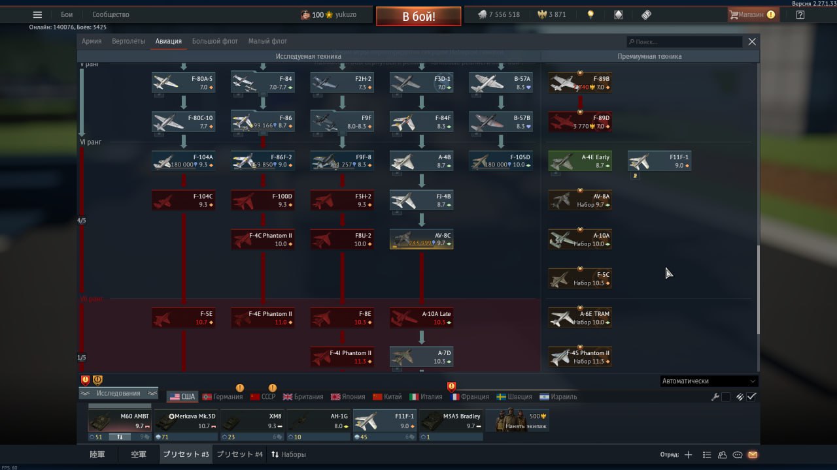The image size is (837, 470).
Task: Click gold shield warning badge
Action: 97,380
